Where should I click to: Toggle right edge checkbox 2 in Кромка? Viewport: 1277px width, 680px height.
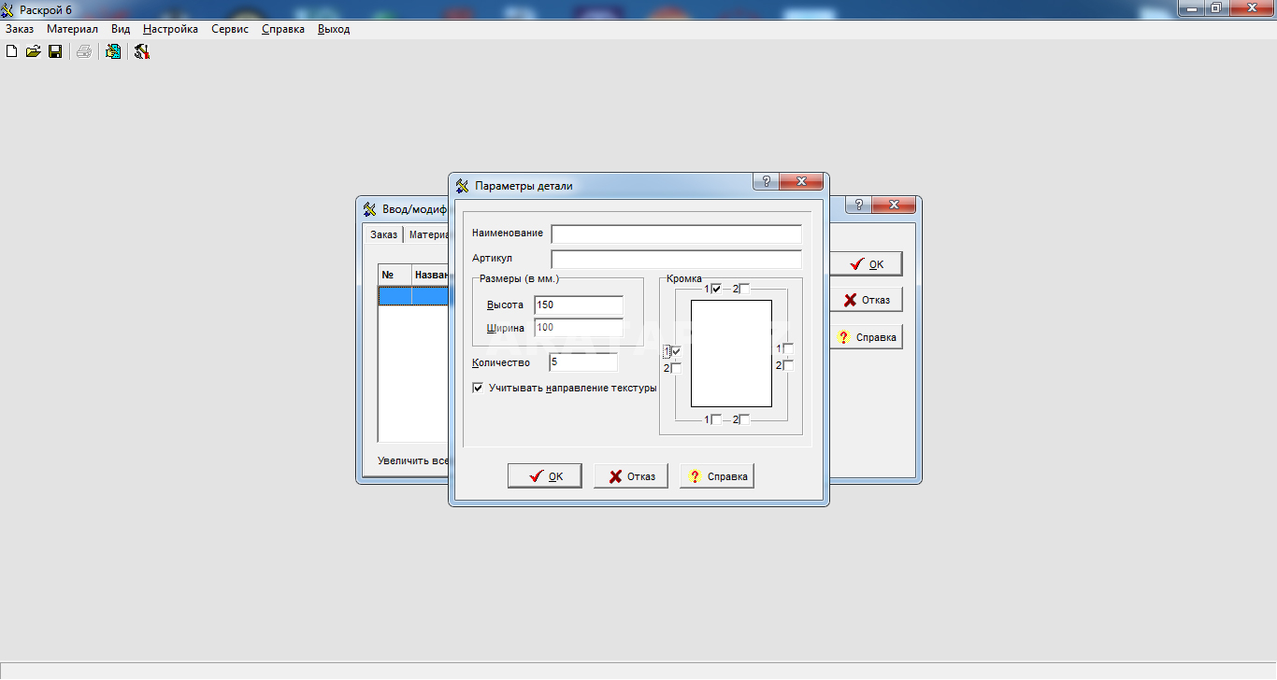pyautogui.click(x=788, y=365)
